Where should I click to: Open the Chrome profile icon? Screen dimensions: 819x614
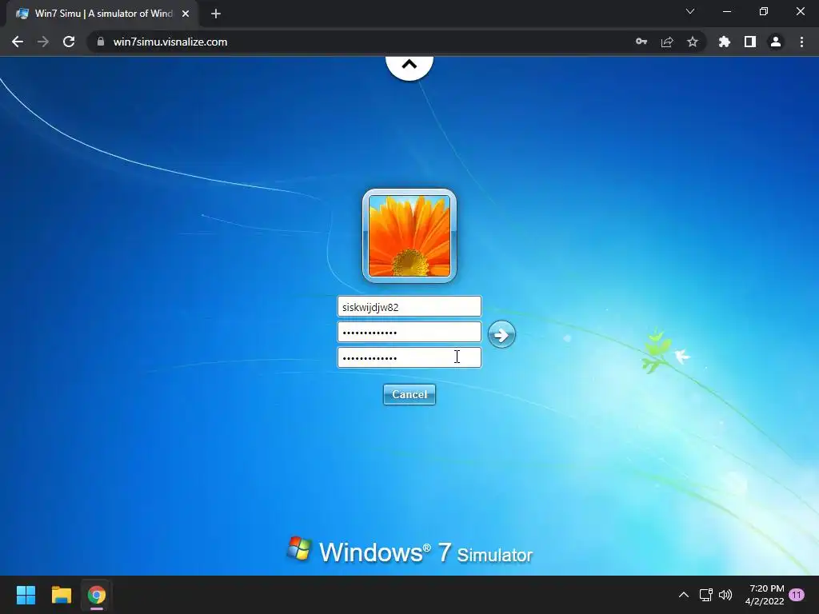776,42
